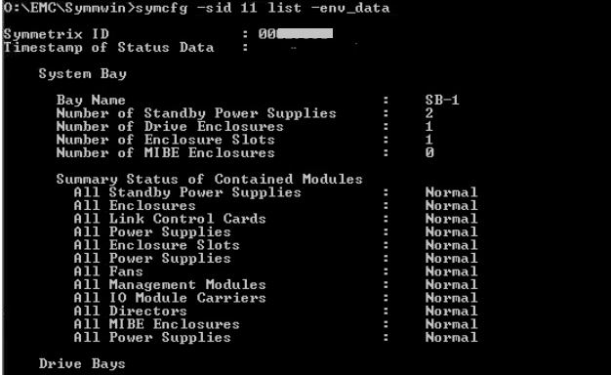Click the All Management Modules label

click(x=170, y=284)
